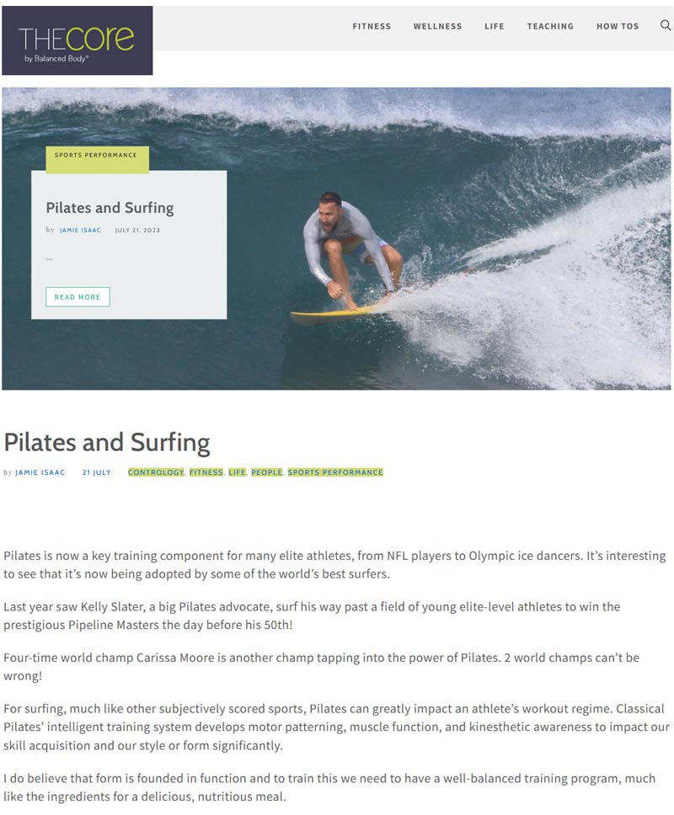Image resolution: width=674 pixels, height=815 pixels.
Task: Click the People category tag
Action: pyautogui.click(x=266, y=472)
